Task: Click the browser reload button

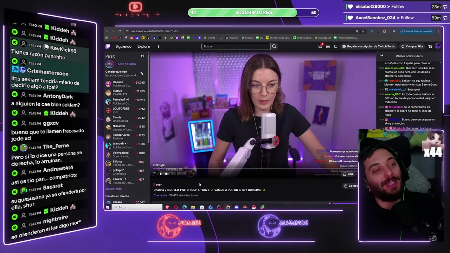Action: pos(120,31)
